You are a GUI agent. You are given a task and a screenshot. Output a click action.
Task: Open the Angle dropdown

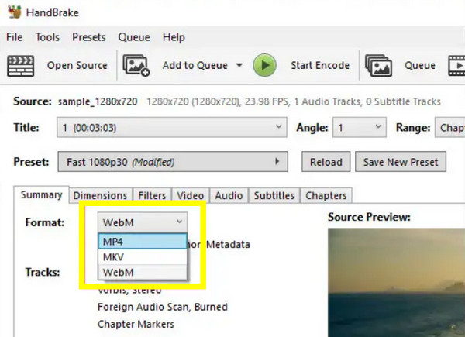(x=360, y=128)
